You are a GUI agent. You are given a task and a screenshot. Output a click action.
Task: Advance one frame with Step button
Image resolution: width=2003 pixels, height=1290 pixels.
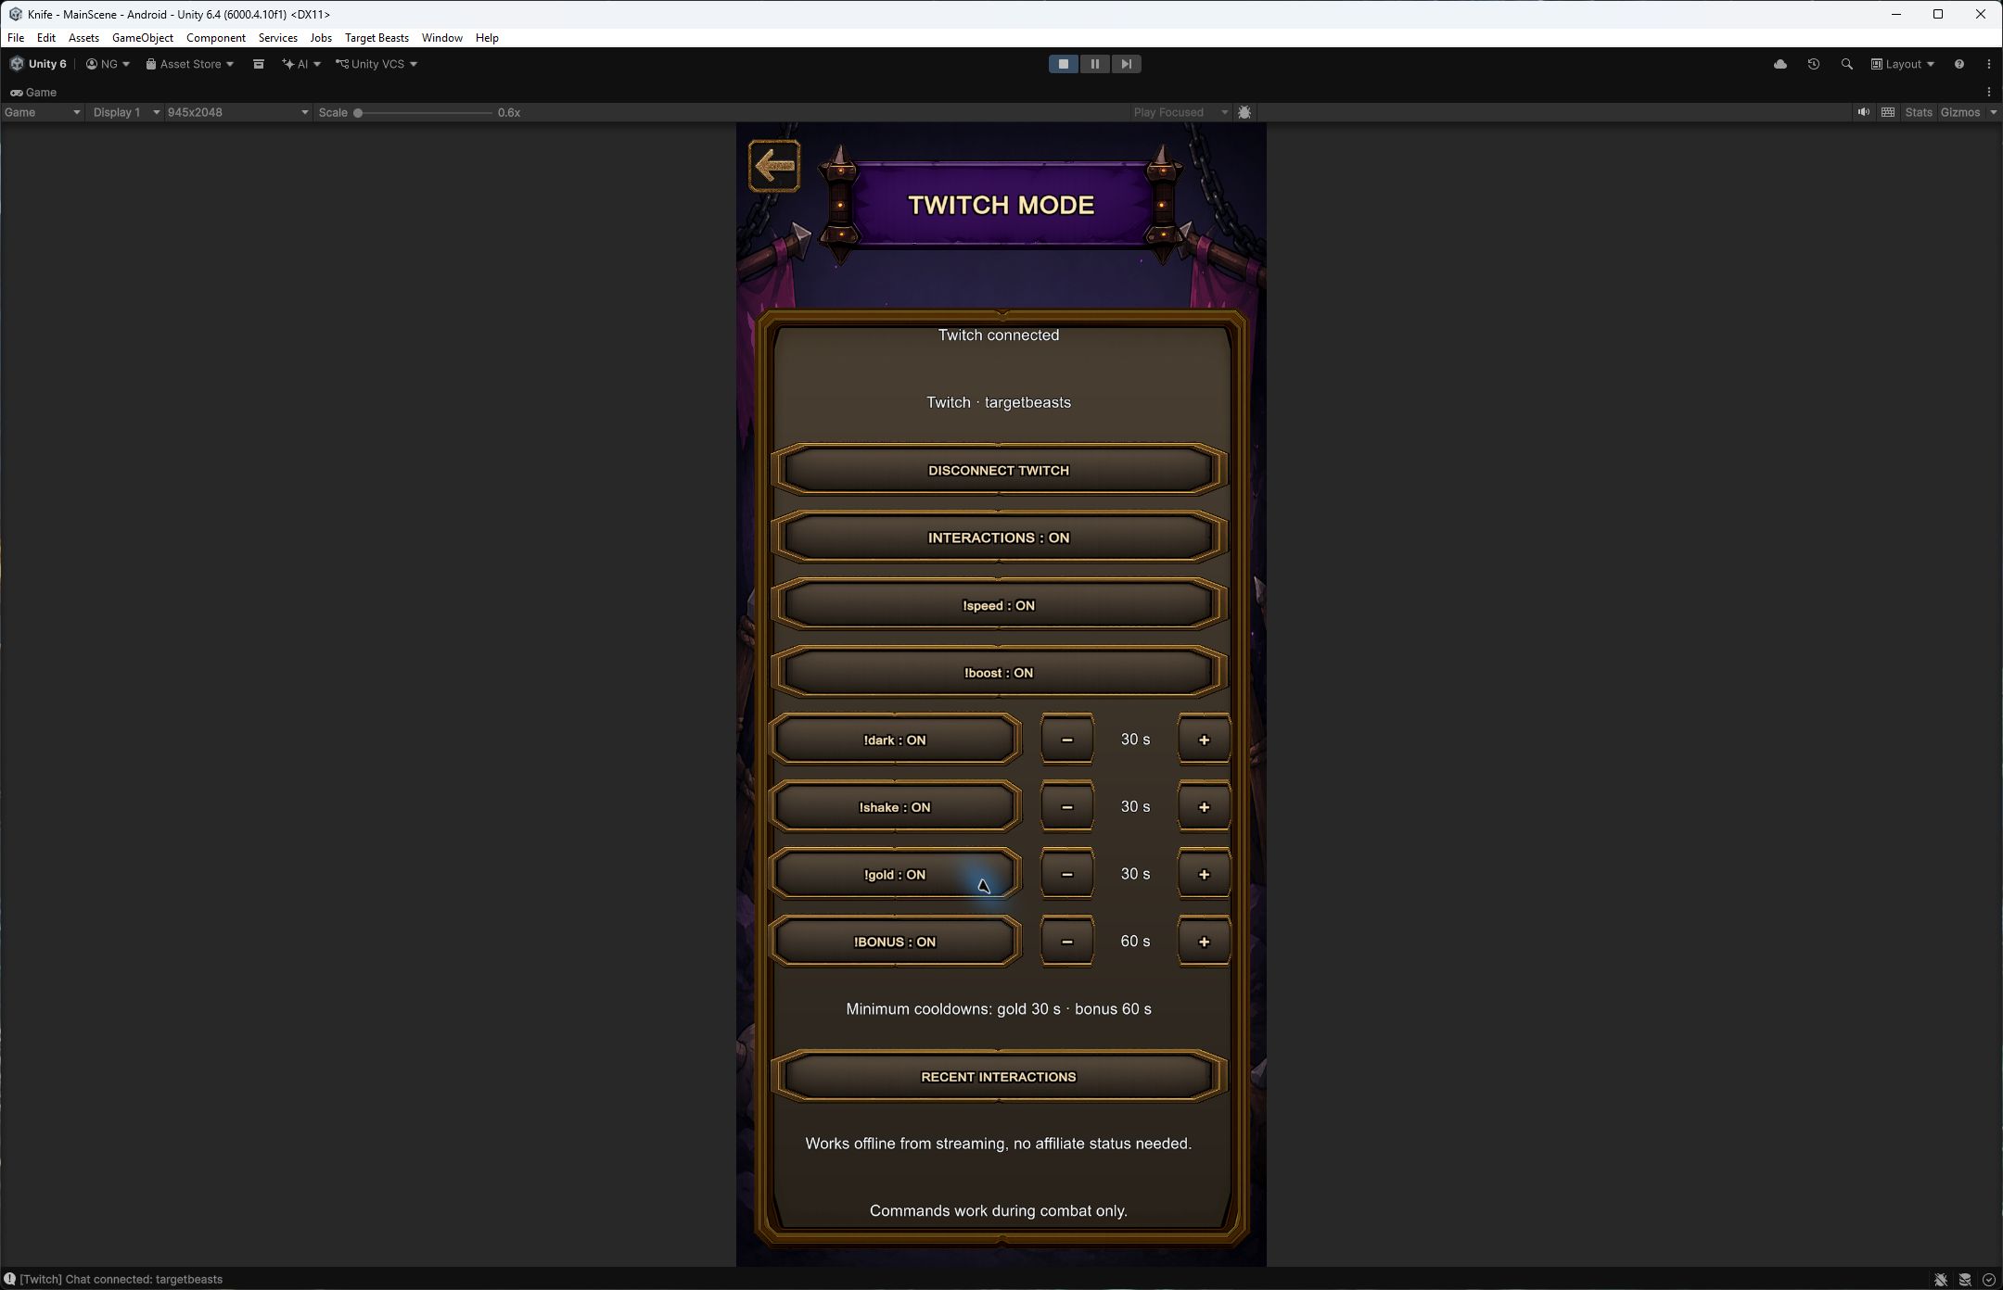point(1126,64)
